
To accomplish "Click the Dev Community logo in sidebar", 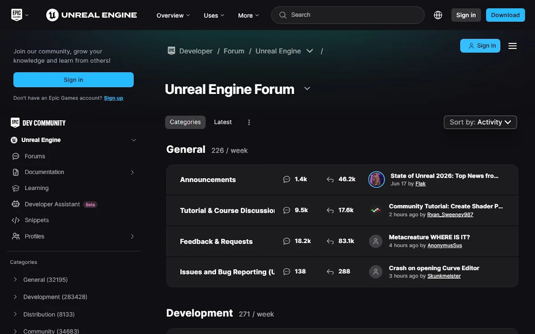I will [38, 123].
